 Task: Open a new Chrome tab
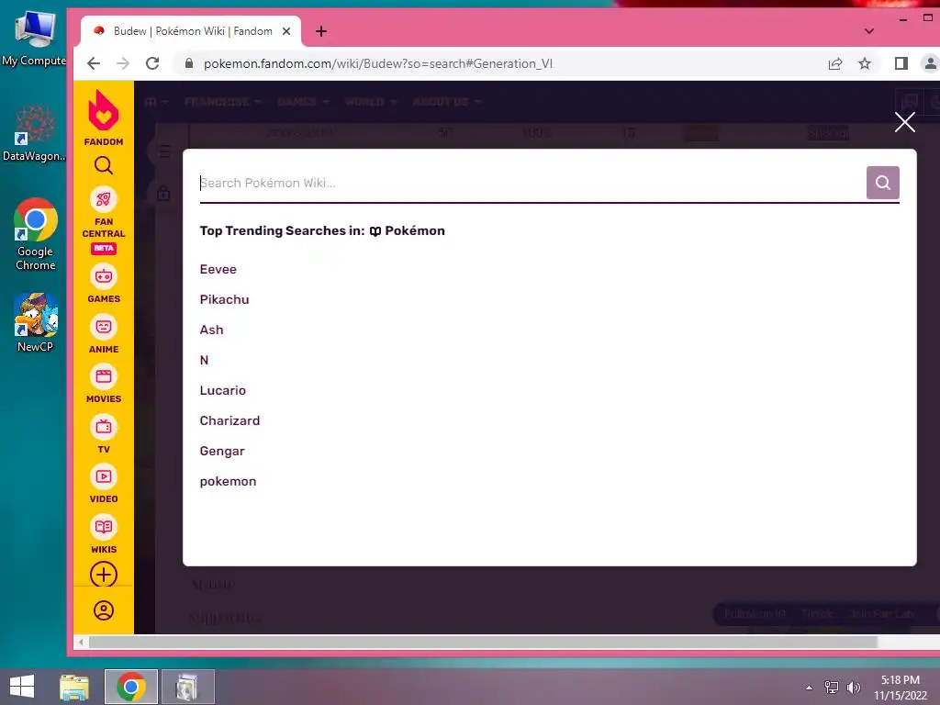(321, 31)
